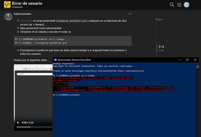The width and height of the screenshot is (201, 137).
Task: Jump to the "30 jun." timeline date
Action: (159, 19)
